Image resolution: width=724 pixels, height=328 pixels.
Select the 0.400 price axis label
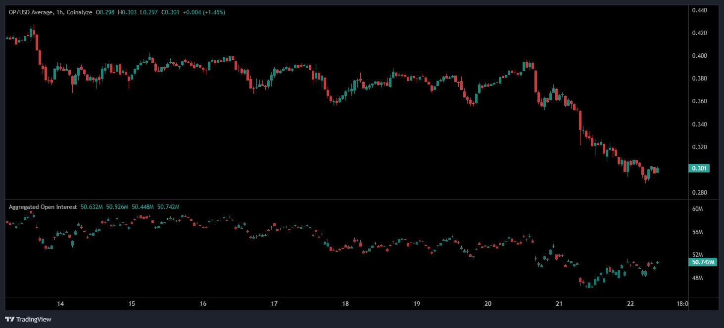(699, 56)
